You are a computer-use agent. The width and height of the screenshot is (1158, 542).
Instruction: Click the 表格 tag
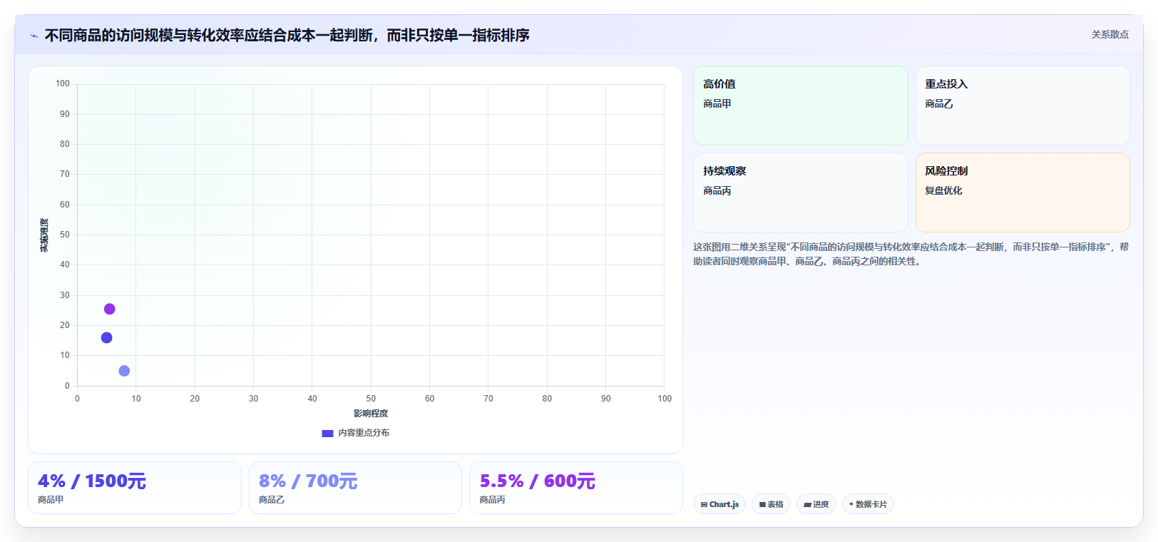pos(771,504)
